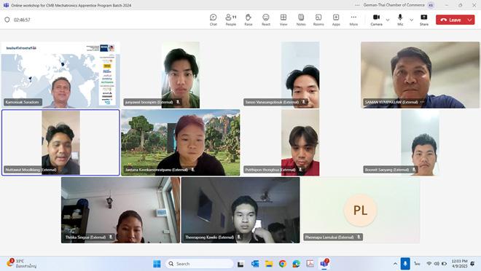This screenshot has width=481, height=271.
Task: Click the Windows taskbar Search box
Action: tap(200, 264)
